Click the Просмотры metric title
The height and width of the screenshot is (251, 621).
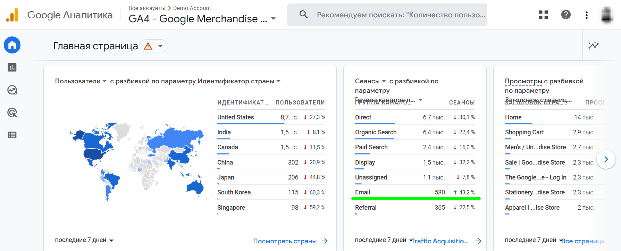[x=523, y=81]
